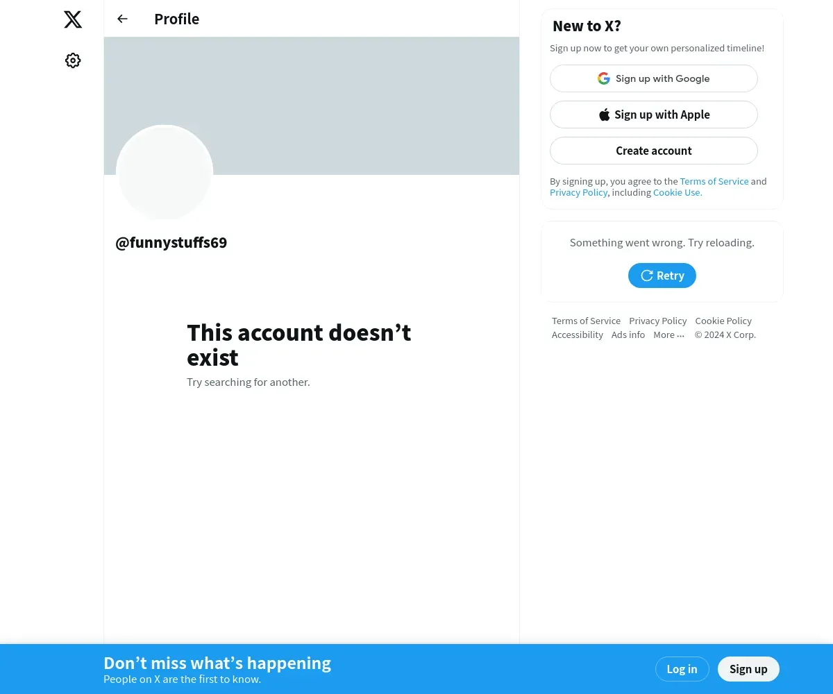Follow the Cookie Use link
Image resolution: width=833 pixels, height=694 pixels.
(678, 192)
